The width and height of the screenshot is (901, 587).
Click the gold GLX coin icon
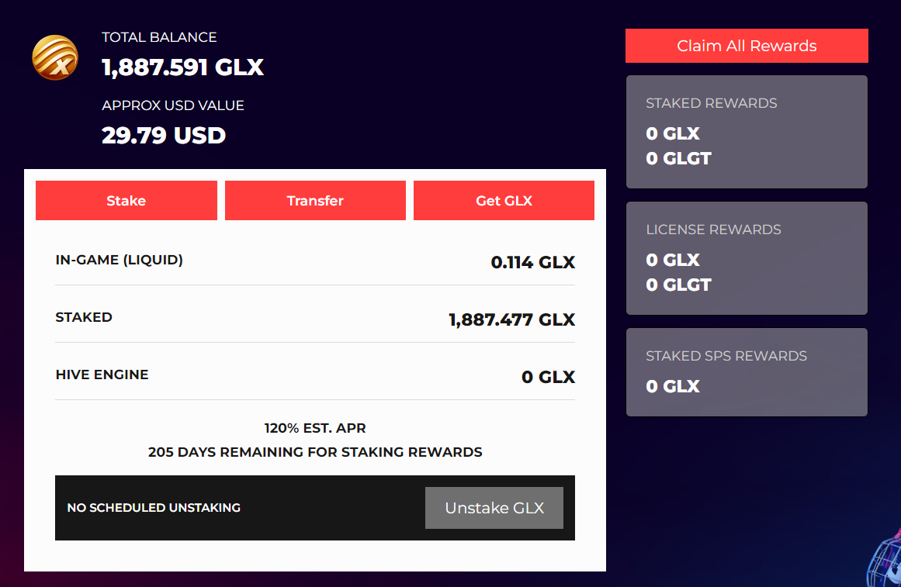pos(54,58)
